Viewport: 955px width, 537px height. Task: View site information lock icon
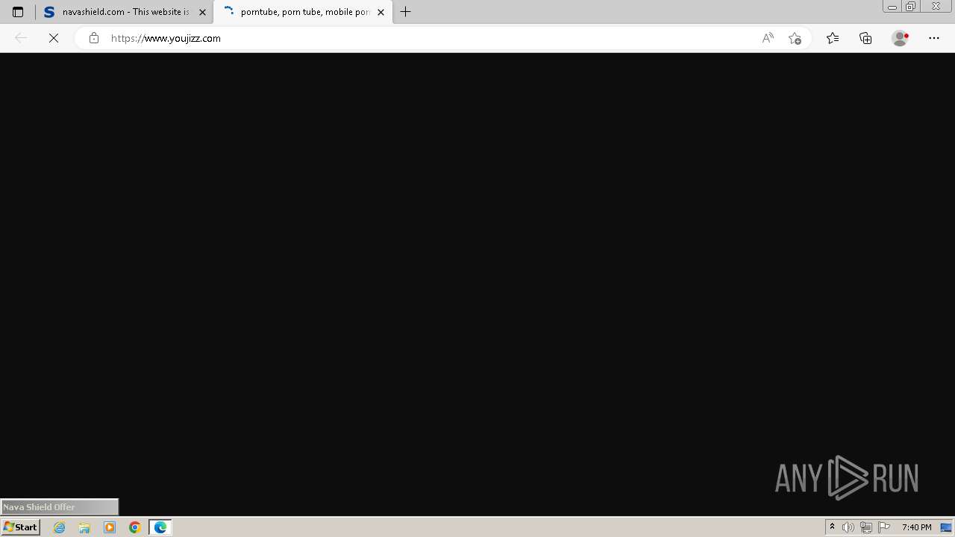[x=93, y=38]
